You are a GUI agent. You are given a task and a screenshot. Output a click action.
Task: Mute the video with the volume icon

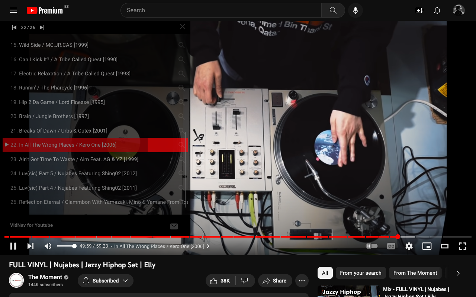[48, 246]
